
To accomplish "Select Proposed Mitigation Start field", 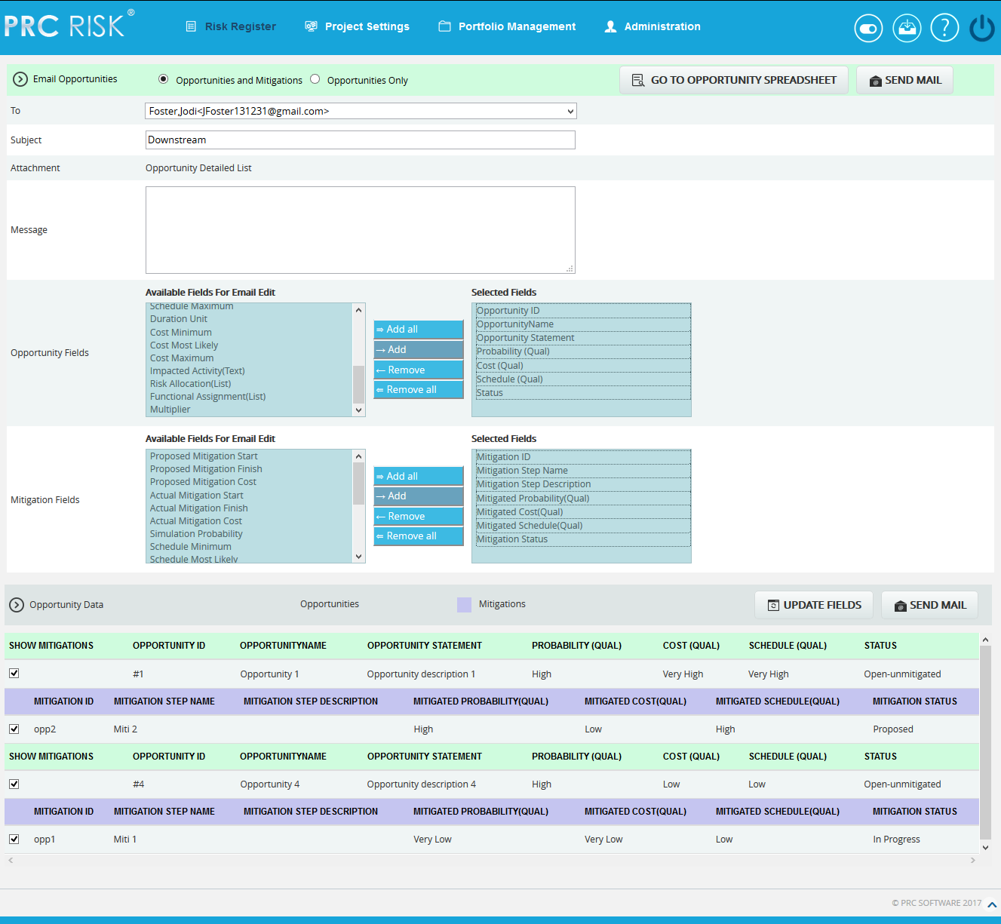I will 204,456.
